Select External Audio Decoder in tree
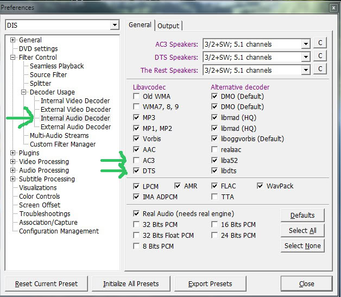This screenshot has width=341, height=297. point(75,127)
